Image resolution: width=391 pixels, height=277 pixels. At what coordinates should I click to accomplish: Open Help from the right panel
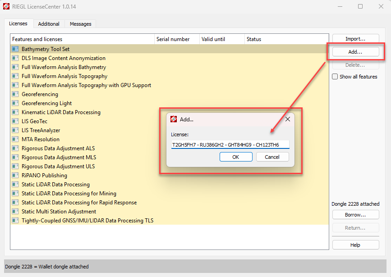(x=355, y=245)
